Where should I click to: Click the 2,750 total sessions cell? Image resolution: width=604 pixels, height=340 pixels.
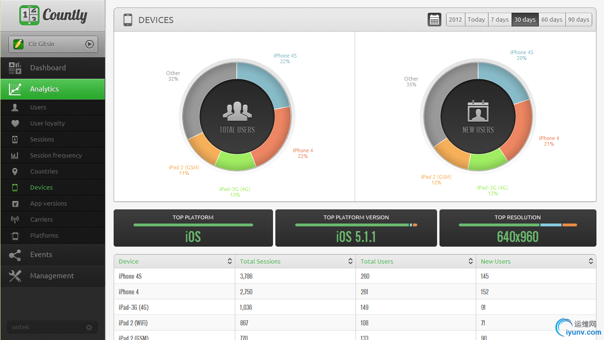point(246,292)
